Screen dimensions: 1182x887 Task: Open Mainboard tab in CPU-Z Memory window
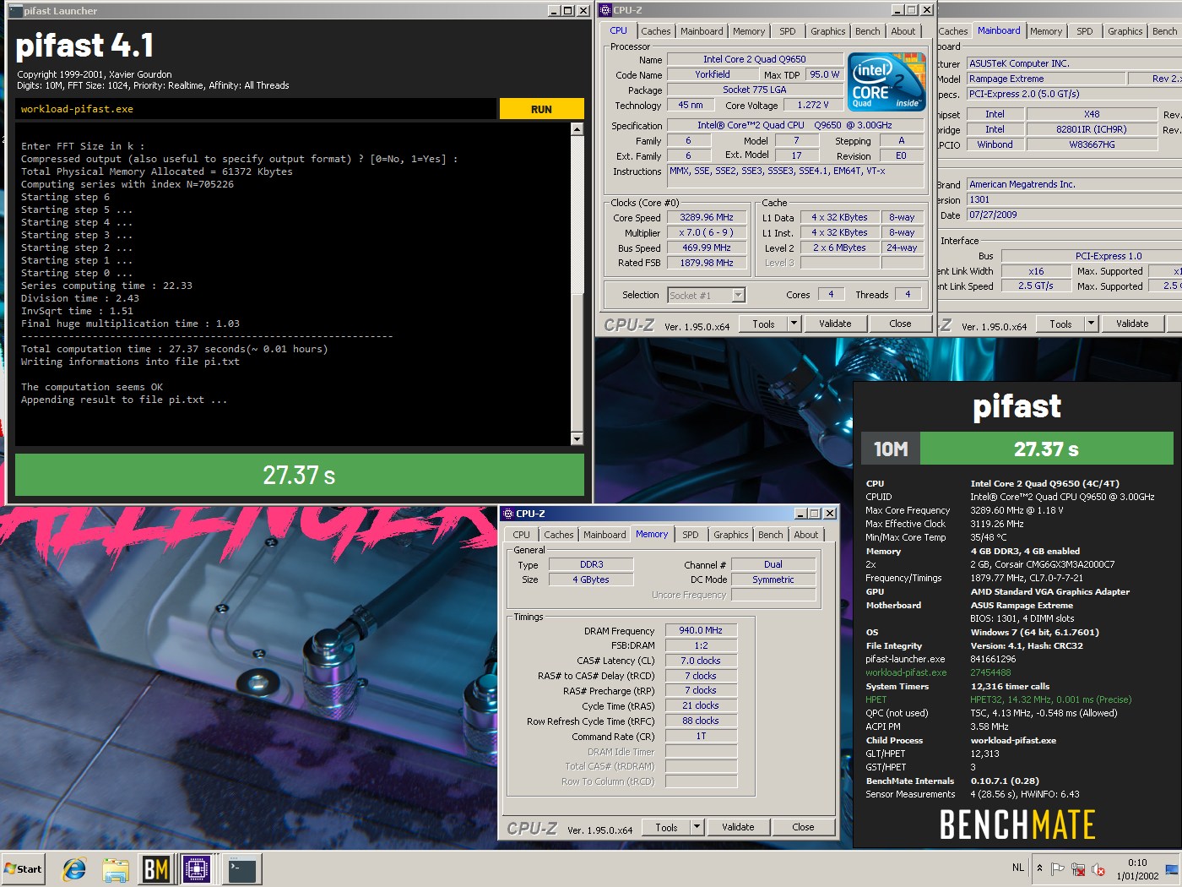click(x=605, y=535)
